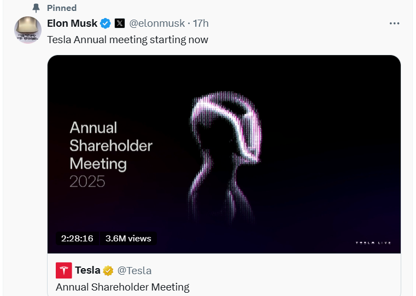Click Elon Musk's profile avatar
Screen dimensions: 416x296
pos(28,30)
